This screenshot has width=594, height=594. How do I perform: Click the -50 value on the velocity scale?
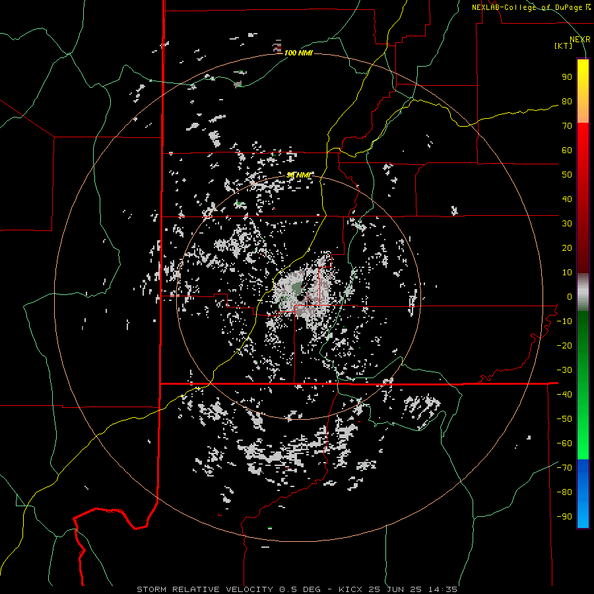pos(564,419)
